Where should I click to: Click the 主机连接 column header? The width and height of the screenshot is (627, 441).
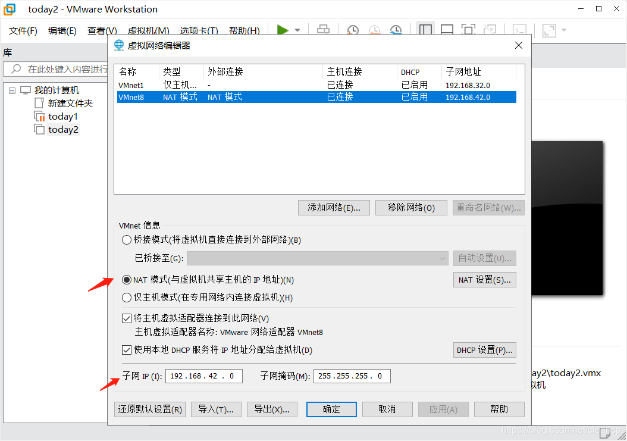click(x=360, y=71)
